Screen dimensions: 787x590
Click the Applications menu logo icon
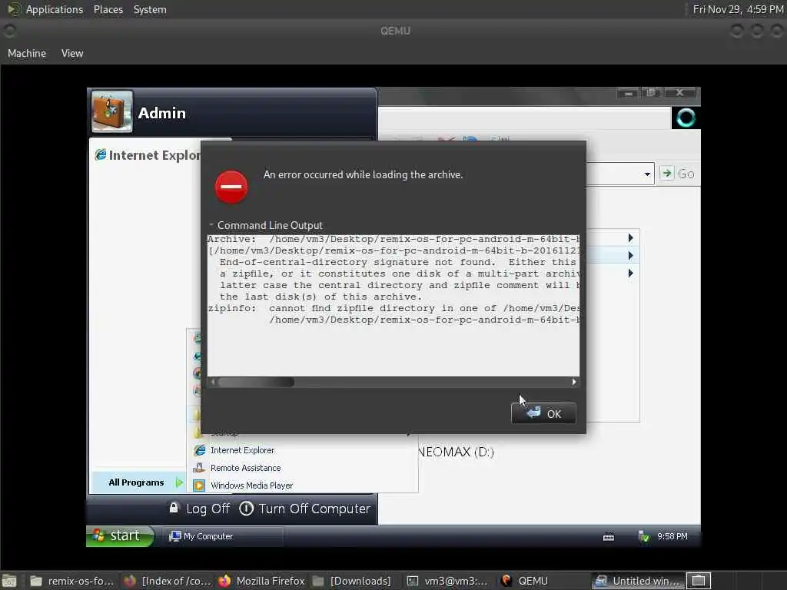tap(14, 9)
